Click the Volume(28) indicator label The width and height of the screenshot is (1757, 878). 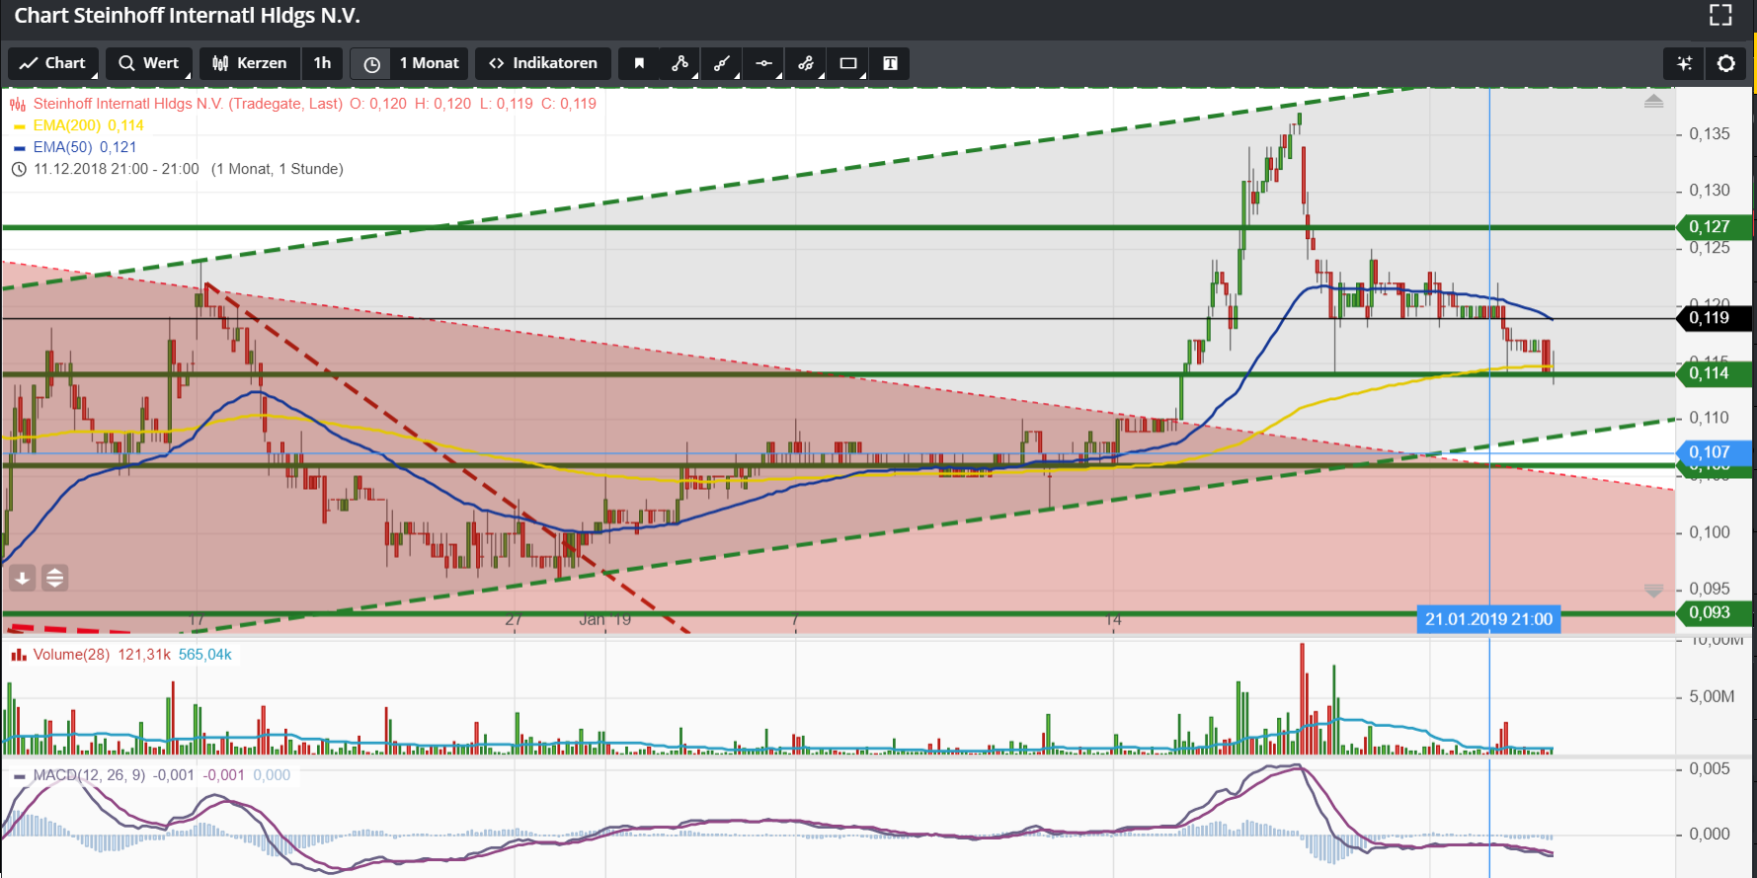pos(71,655)
